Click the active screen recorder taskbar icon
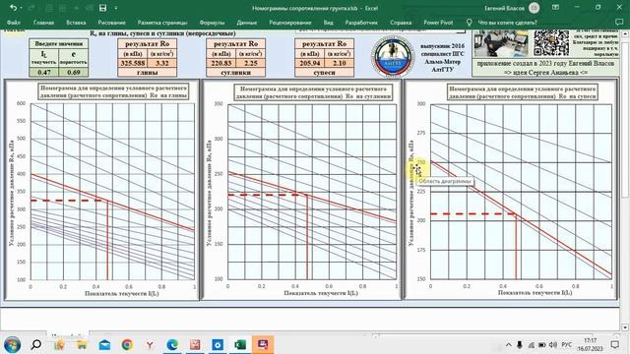The height and width of the screenshot is (354, 630). pyautogui.click(x=263, y=344)
